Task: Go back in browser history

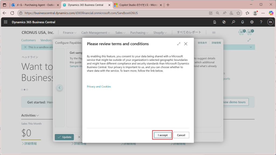Action: [4, 13]
